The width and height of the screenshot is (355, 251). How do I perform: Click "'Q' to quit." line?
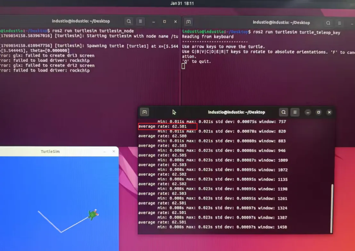[196, 61]
